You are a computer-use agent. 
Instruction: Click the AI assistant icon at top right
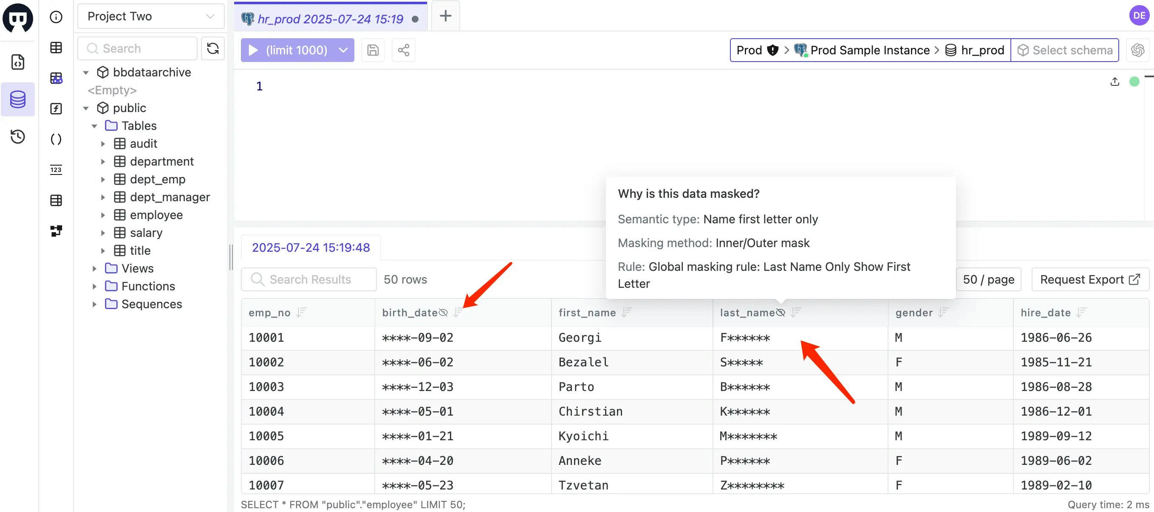pos(1137,50)
